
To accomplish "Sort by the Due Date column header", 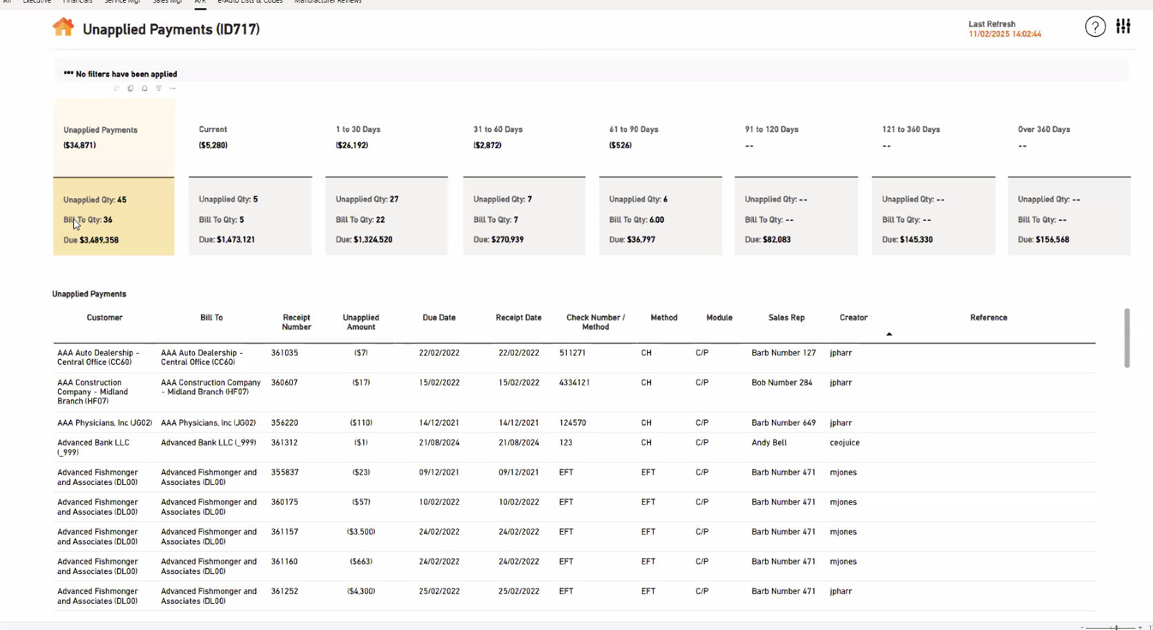I will pyautogui.click(x=439, y=318).
